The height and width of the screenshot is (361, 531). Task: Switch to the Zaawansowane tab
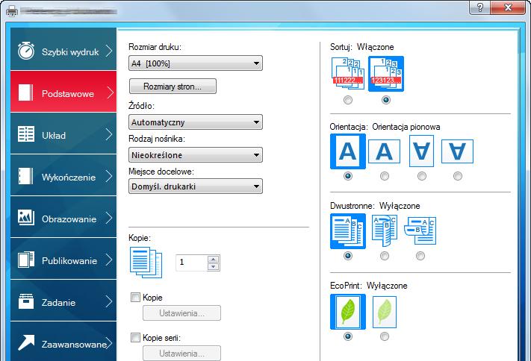[63, 342]
